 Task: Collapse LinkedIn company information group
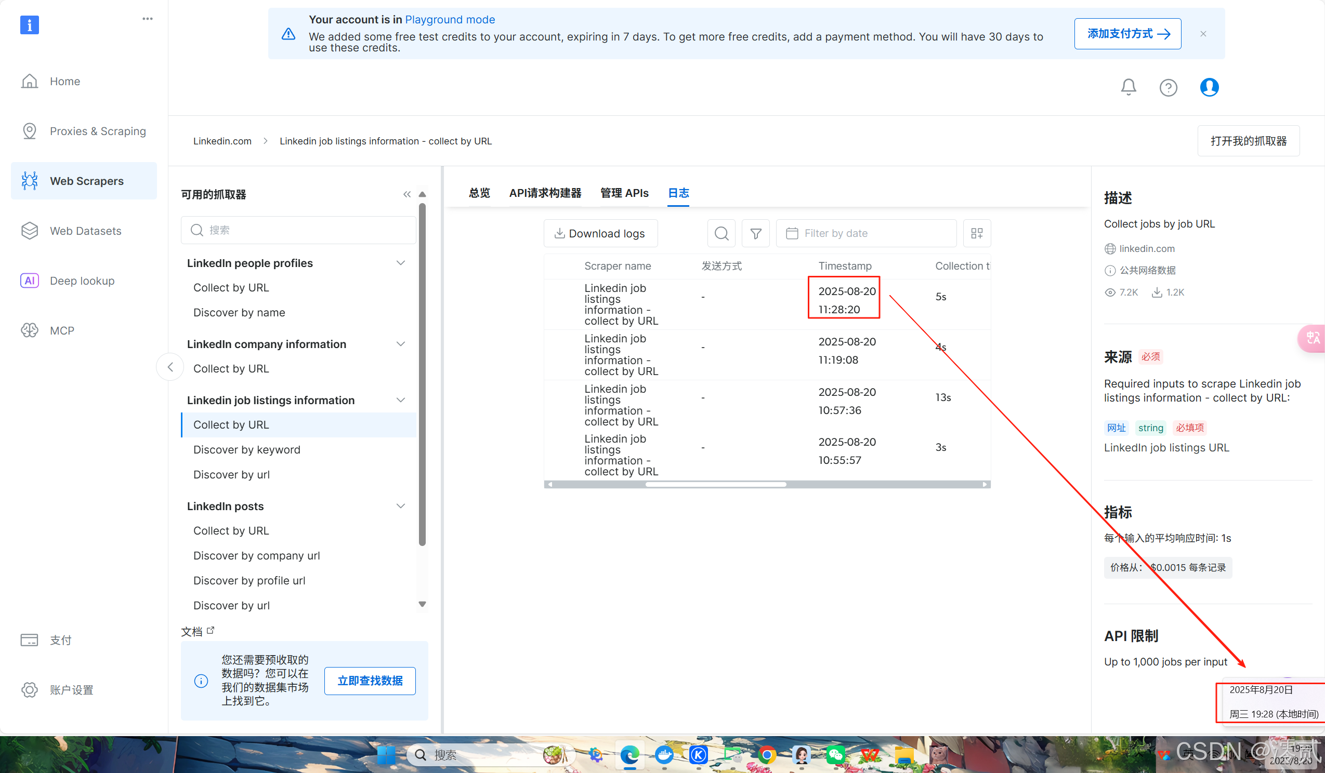(x=400, y=344)
